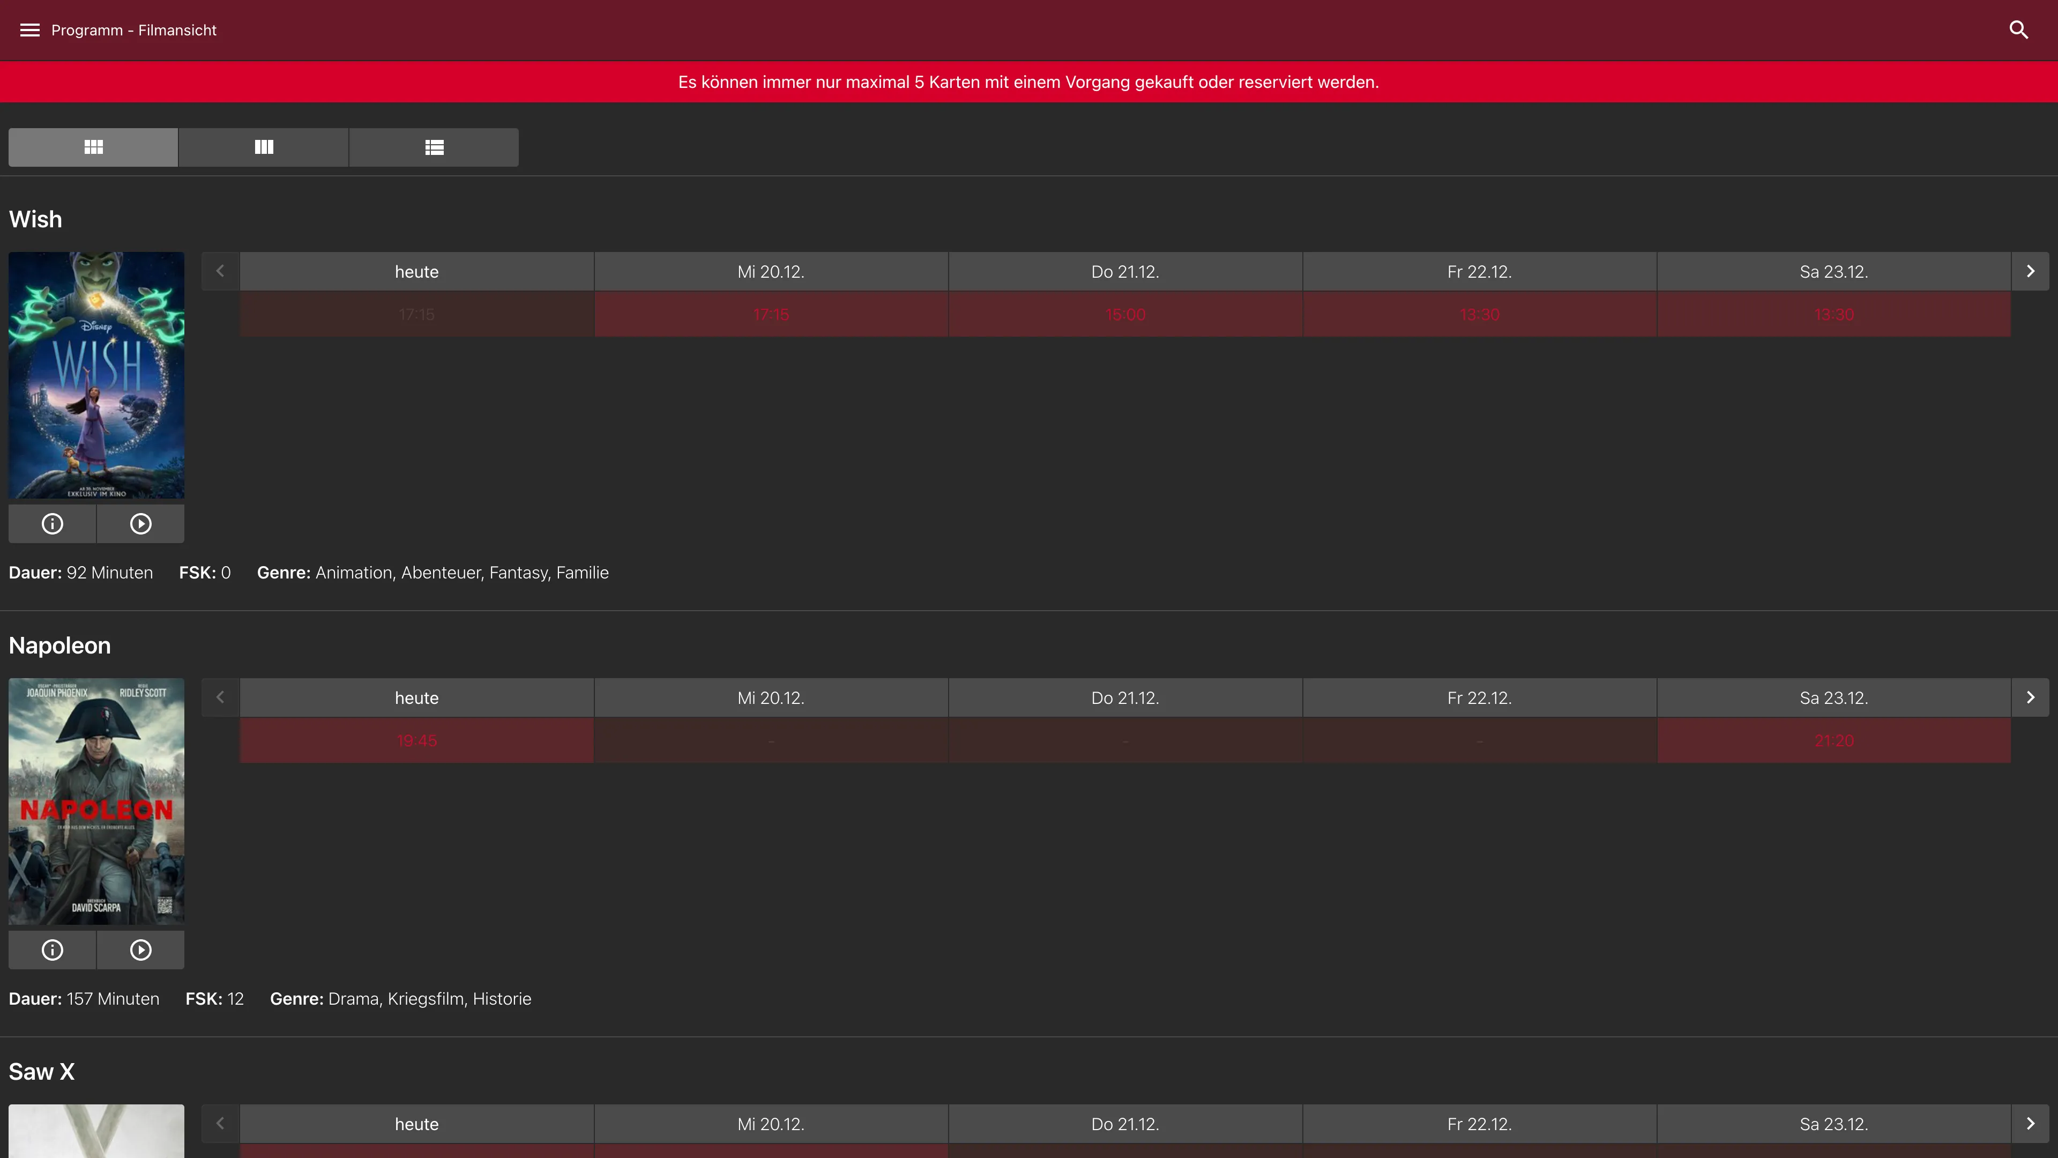Select Wish 13:30 showing on Fr 22.12.
This screenshot has width=2058, height=1158.
point(1480,315)
